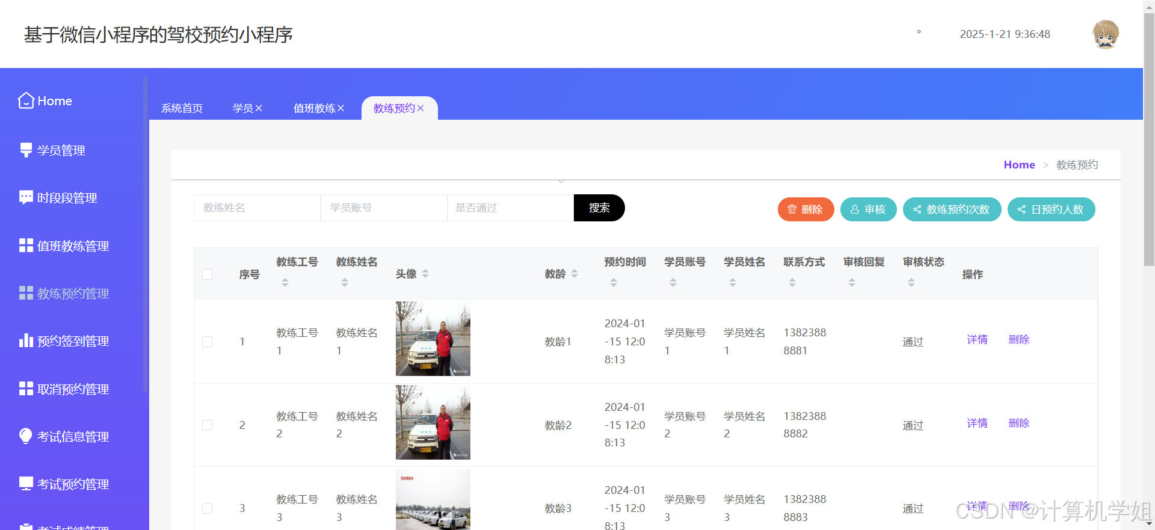Click the coach photo in row 1
Viewport: 1155px width, 530px height.
point(433,339)
